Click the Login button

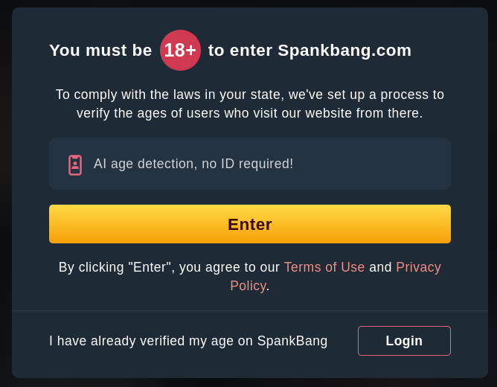[404, 341]
